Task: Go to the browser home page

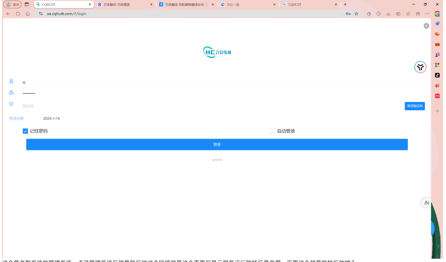Action: 28,14
